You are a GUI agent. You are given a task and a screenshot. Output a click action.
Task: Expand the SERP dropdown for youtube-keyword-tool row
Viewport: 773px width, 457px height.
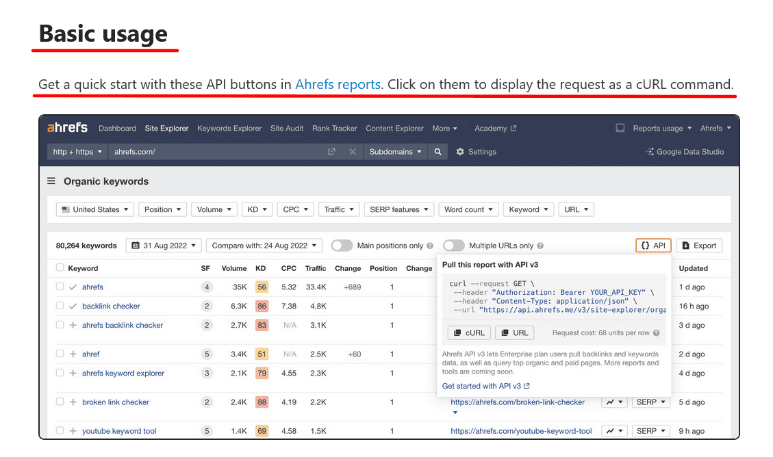coord(650,430)
